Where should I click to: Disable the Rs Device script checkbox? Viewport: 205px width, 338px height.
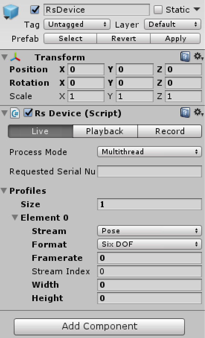click(28, 113)
